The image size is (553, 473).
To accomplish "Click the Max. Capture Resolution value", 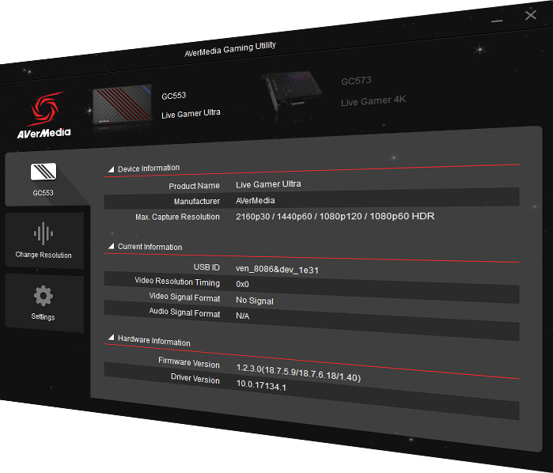I will pyautogui.click(x=335, y=216).
